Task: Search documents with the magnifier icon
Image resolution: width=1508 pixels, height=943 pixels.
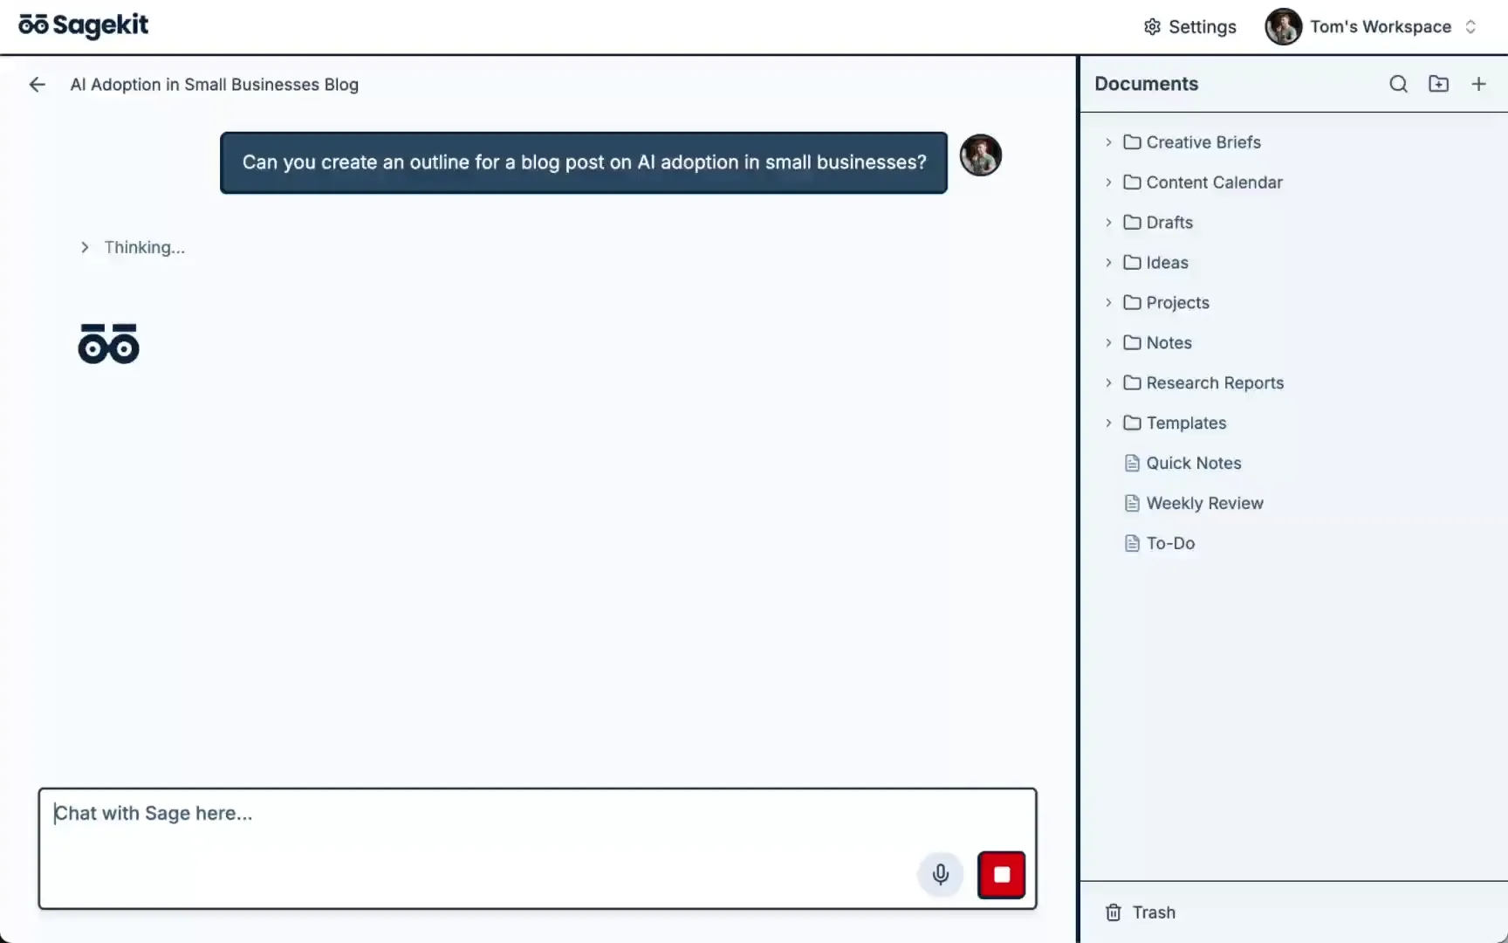Action: [x=1398, y=84]
